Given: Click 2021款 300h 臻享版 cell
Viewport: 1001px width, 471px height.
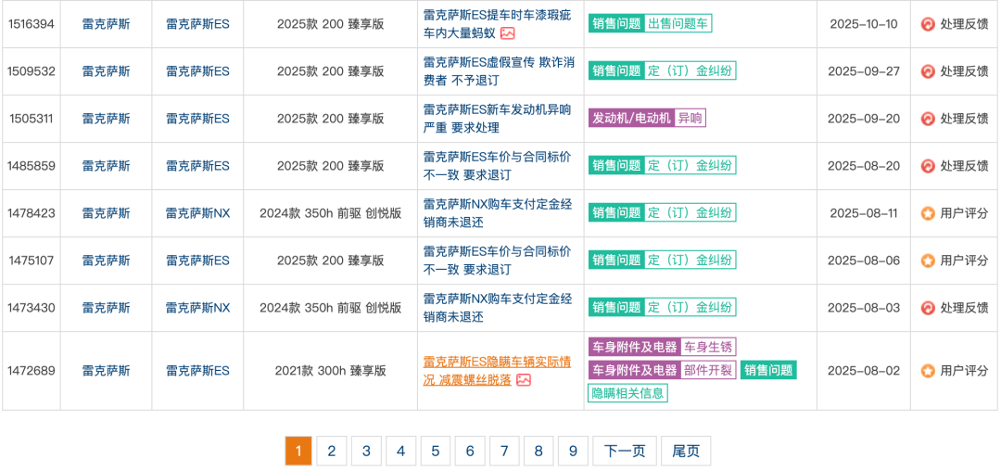Looking at the screenshot, I should 330,371.
